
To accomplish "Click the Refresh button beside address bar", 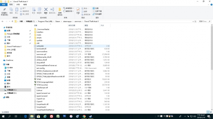I will click(196, 21).
